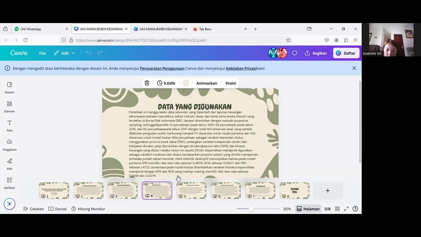Set page duration 5.0dtk
This screenshot has height=237, width=421.
tap(166, 83)
